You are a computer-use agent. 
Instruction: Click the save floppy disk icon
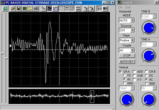(x=19, y=8)
